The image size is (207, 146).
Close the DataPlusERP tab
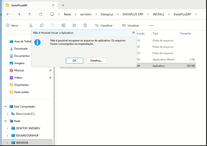point(53,5)
